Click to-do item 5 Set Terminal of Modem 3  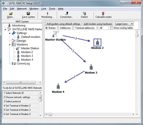(x=20, y=110)
